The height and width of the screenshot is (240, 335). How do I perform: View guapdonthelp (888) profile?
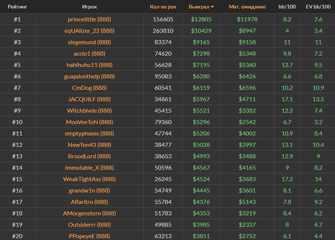tap(89, 76)
